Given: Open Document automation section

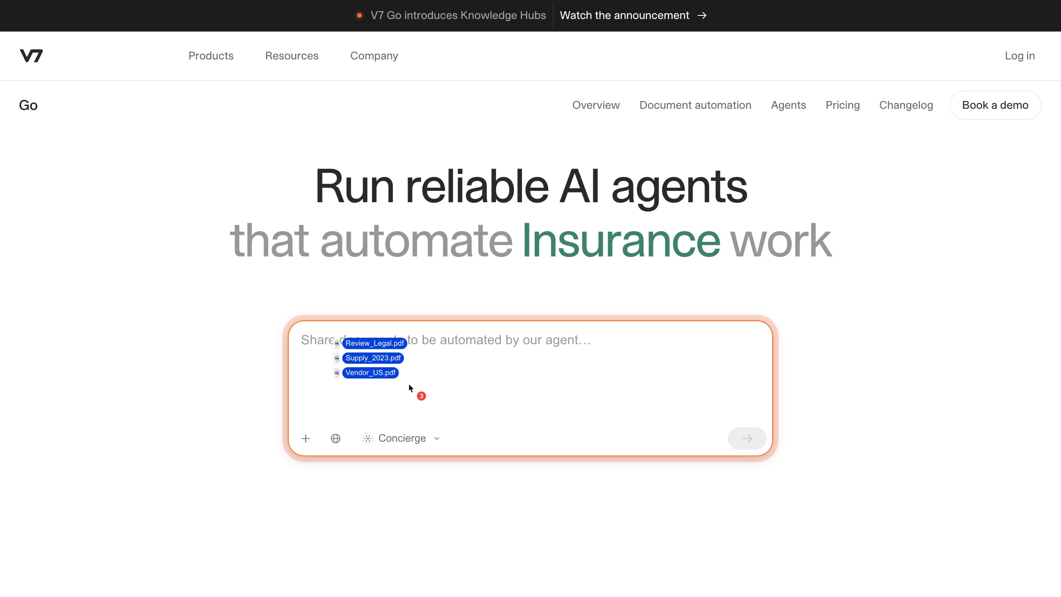Looking at the screenshot, I should (695, 105).
